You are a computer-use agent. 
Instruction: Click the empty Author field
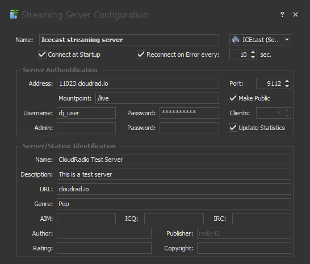(104, 233)
